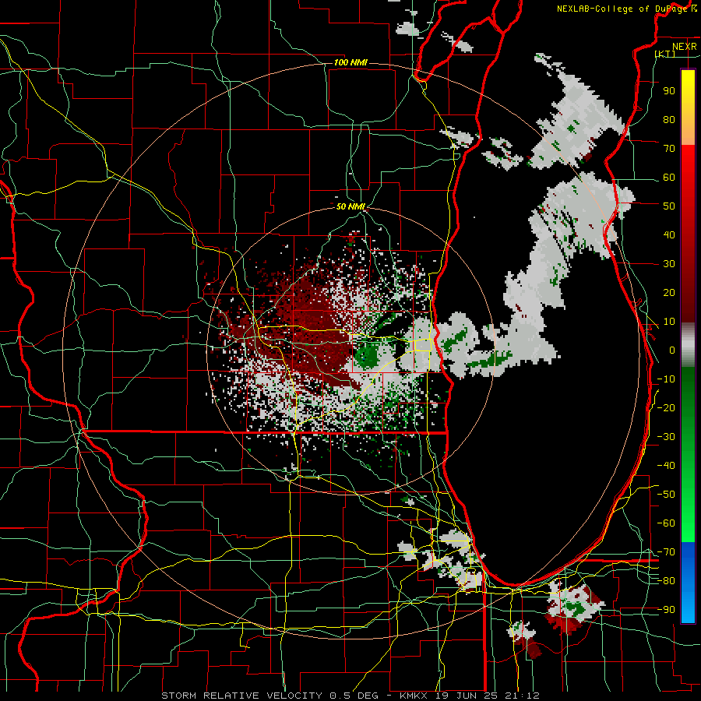Click the positive 90 scale label
This screenshot has width=701, height=701.
pos(669,91)
